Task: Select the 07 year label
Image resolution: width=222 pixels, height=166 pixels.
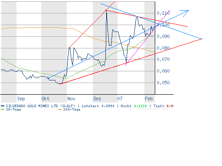Action: [120, 99]
